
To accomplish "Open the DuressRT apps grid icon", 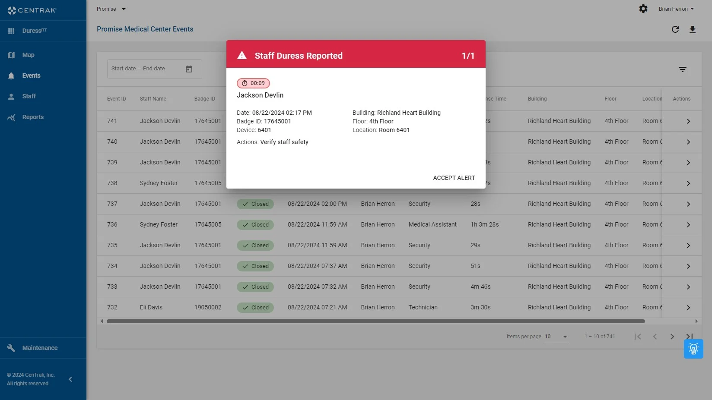I will click(x=11, y=31).
